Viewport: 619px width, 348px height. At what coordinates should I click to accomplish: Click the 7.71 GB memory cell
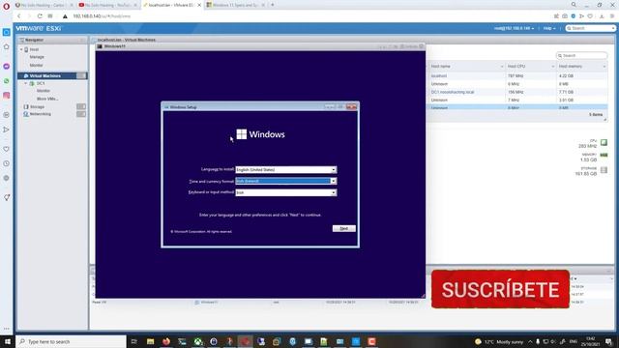coord(566,92)
